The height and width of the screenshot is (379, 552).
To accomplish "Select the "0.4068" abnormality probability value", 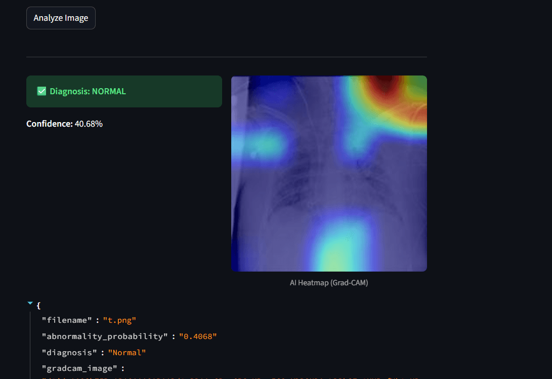I will (198, 336).
